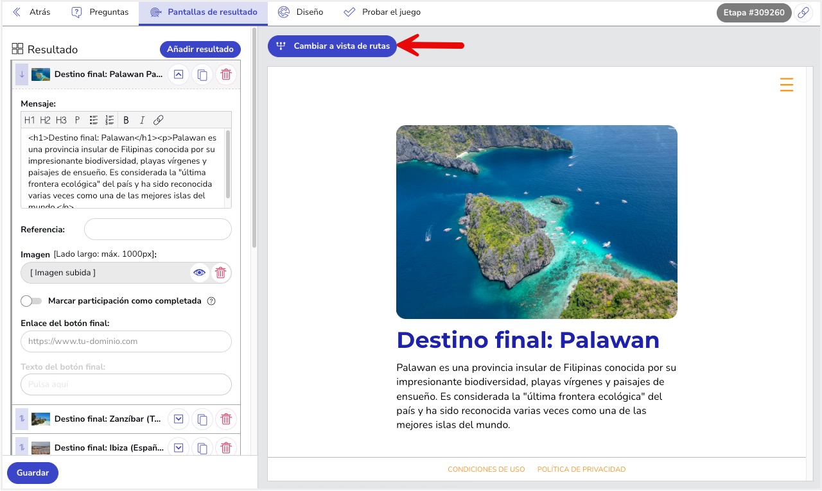Open the 'POLÍTICA DE PRIVACIDAD' link
Viewport: 822px width, 491px height.
click(x=581, y=469)
